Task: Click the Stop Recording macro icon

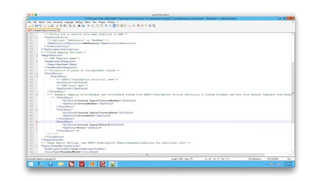Action: [x=142, y=26]
